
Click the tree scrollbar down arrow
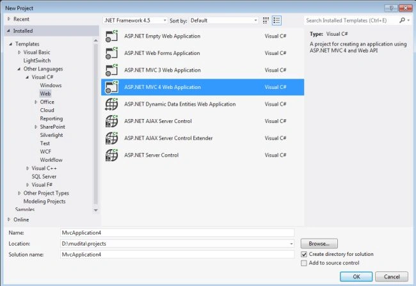96,210
